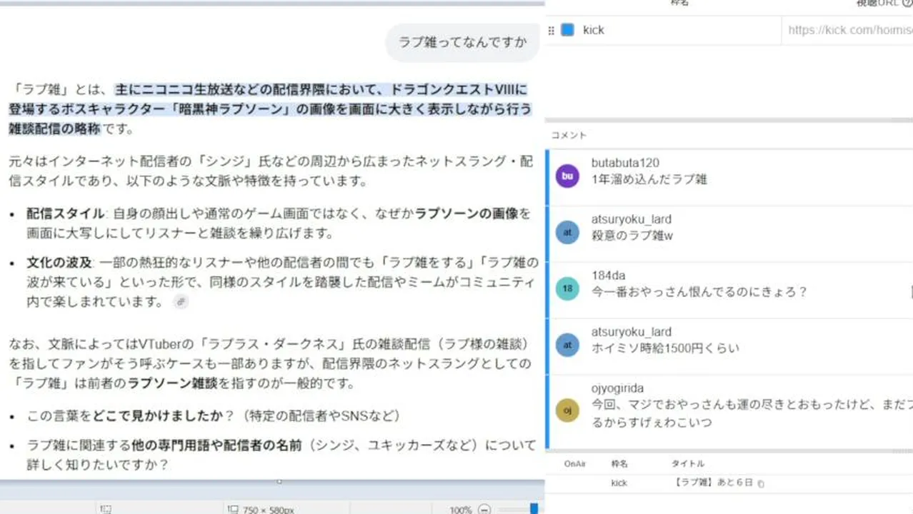The width and height of the screenshot is (913, 514).
Task: Click the OnAir column header
Action: [575, 464]
